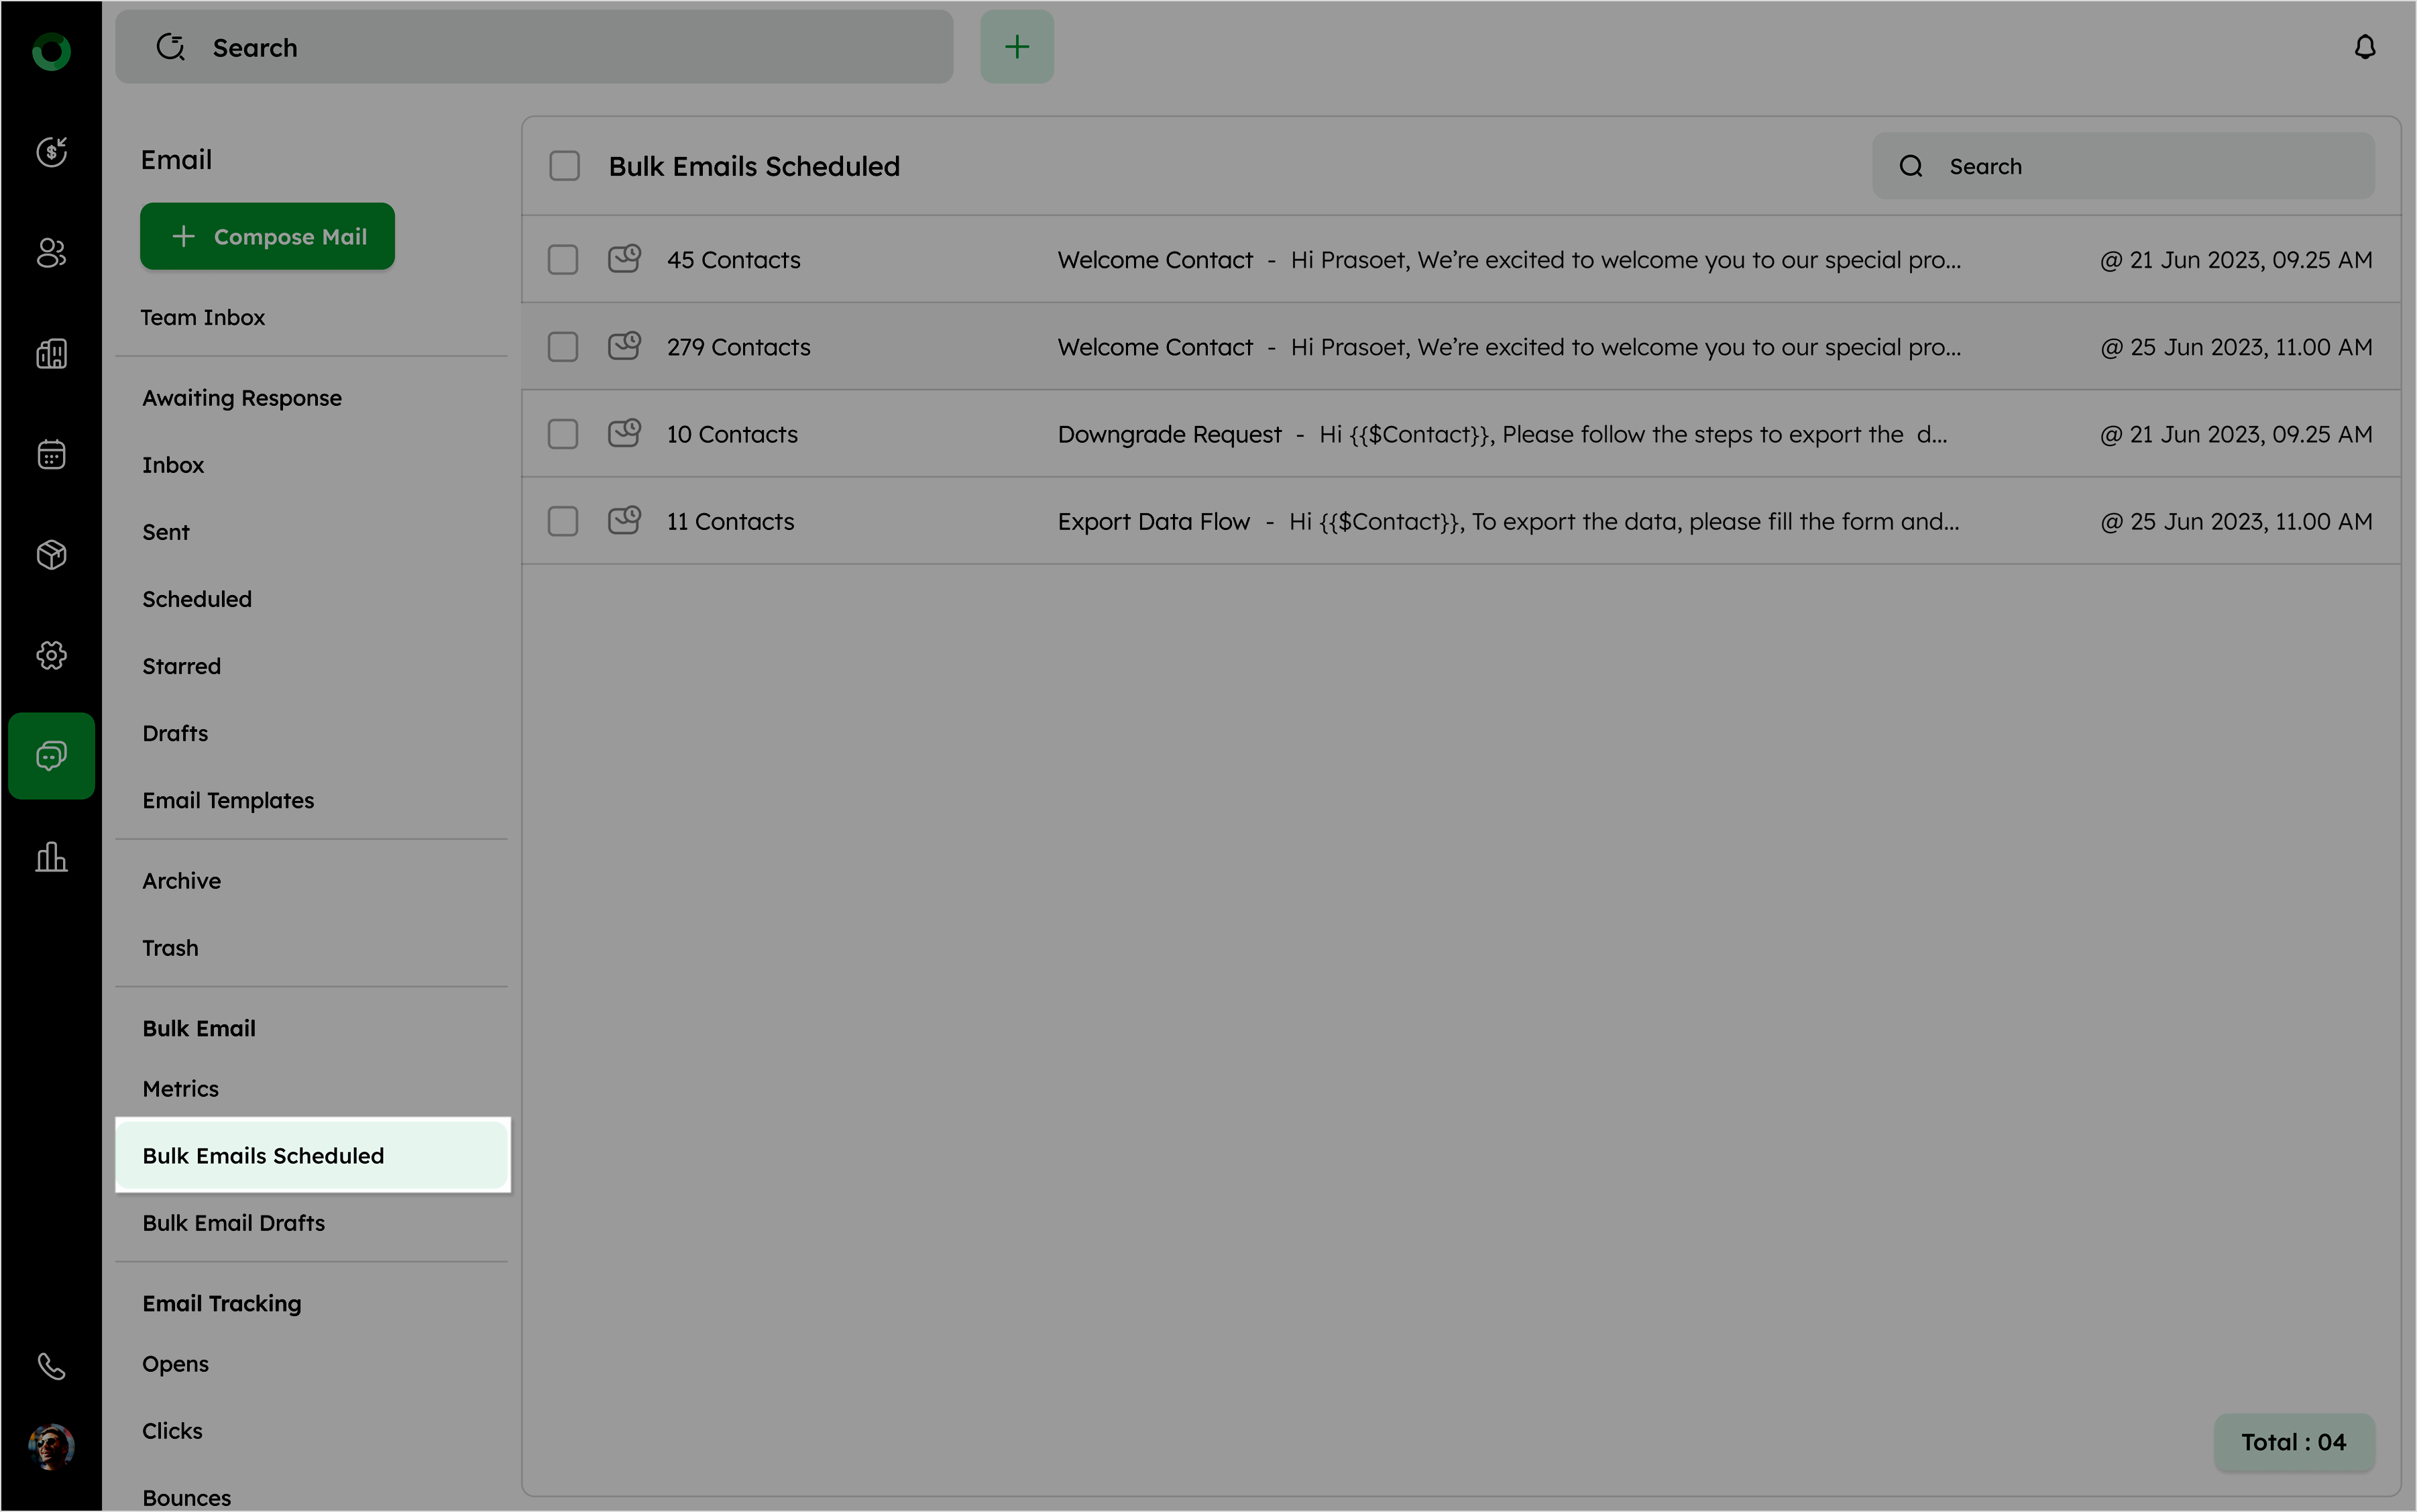Open the products box icon
Screen dimensions: 2417x1512
51,554
